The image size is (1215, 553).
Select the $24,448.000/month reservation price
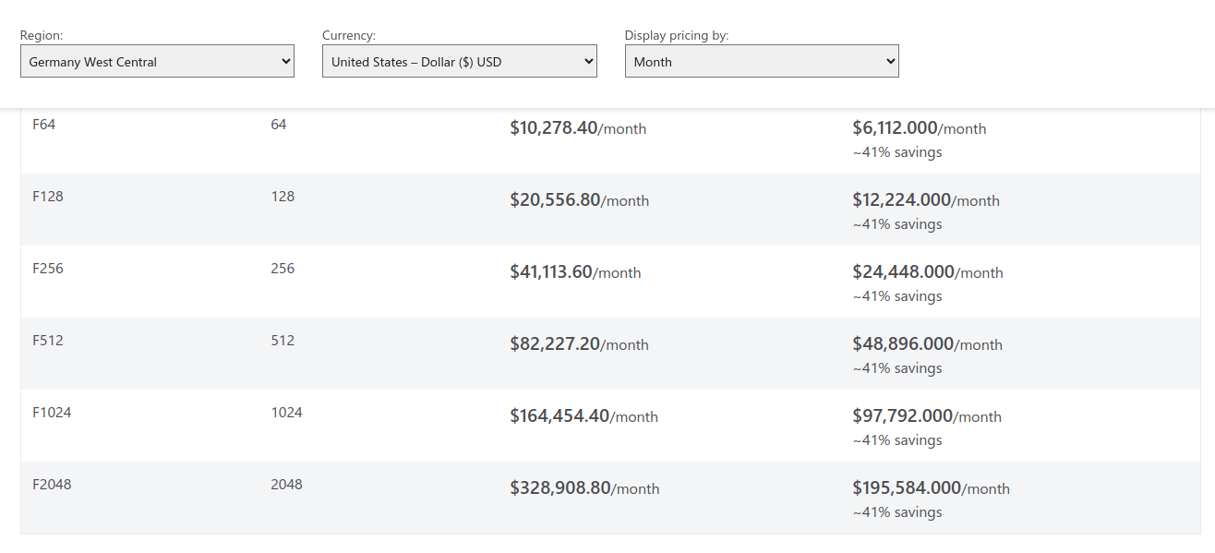(x=927, y=272)
